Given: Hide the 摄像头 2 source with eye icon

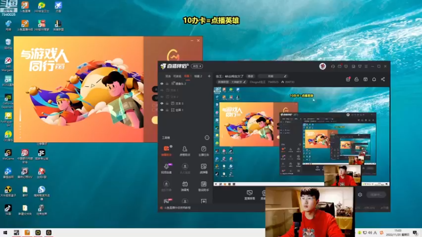Looking at the screenshot, I should pyautogui.click(x=162, y=84).
